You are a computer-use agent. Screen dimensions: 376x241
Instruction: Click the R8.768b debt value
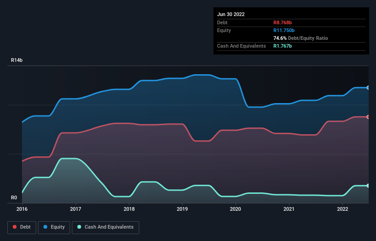click(x=283, y=22)
